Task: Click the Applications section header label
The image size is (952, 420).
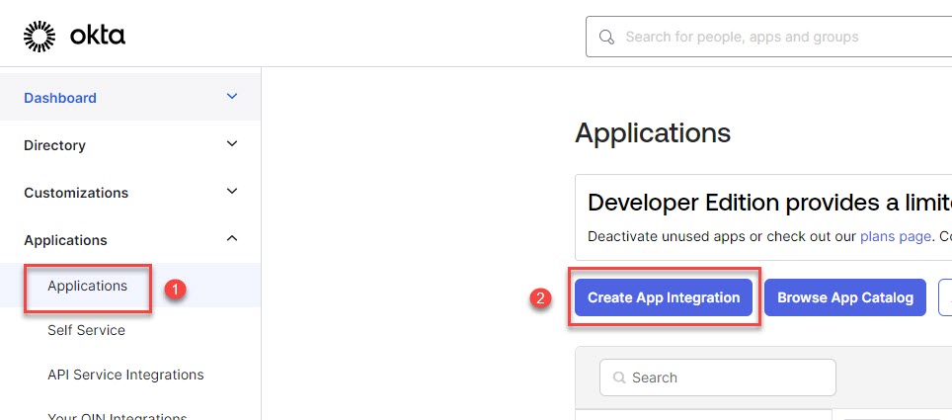Action: 65,240
